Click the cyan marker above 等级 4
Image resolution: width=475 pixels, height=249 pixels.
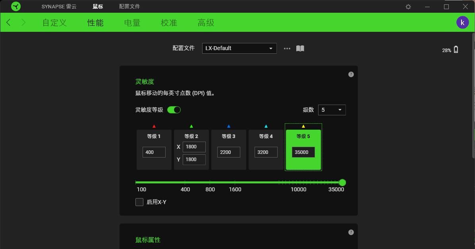tap(266, 126)
